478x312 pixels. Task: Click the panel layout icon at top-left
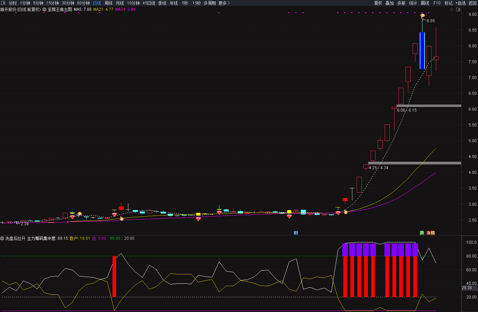3,3
